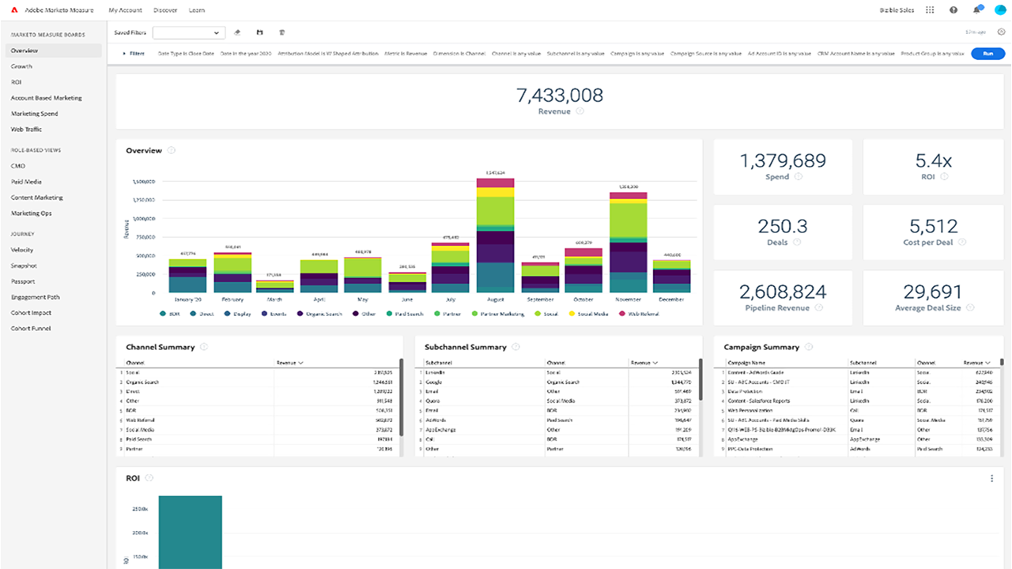Open the Saved Filters dropdown
The height and width of the screenshot is (569, 1012).
coord(188,32)
